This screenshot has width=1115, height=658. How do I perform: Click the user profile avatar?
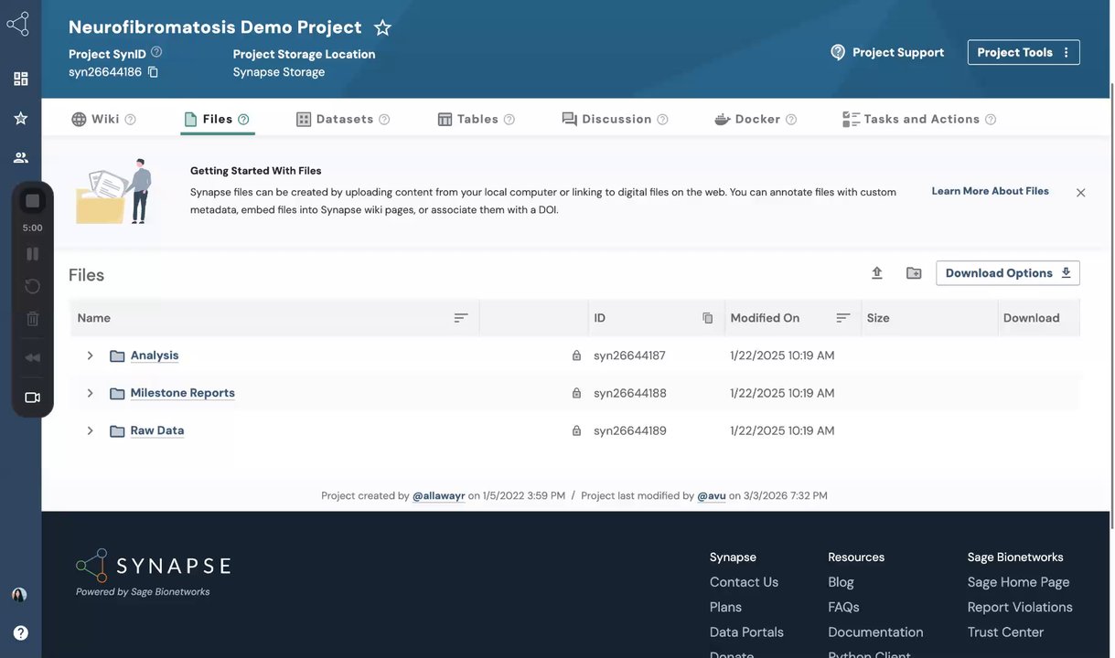(19, 595)
